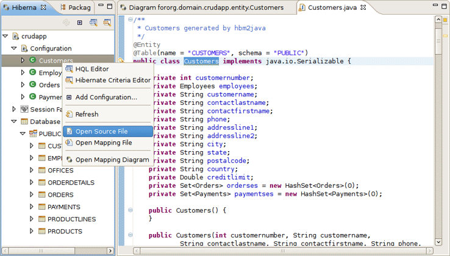Select Open Mapping Diagram menu entry
Screen dimensions: 450x256
[112, 160]
